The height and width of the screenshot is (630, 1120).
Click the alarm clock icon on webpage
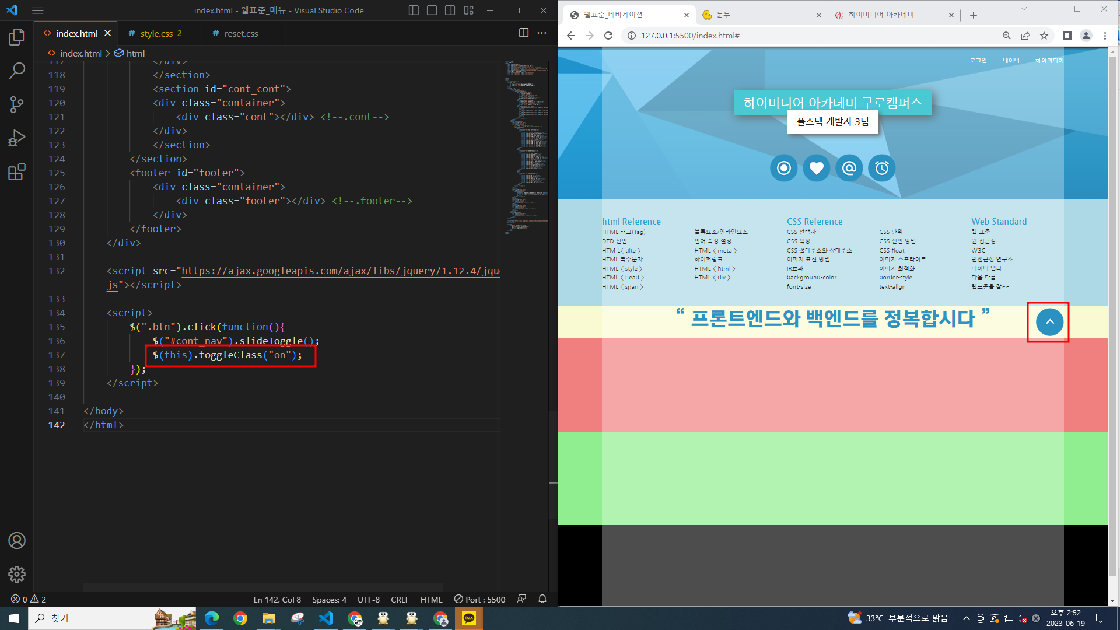(881, 169)
